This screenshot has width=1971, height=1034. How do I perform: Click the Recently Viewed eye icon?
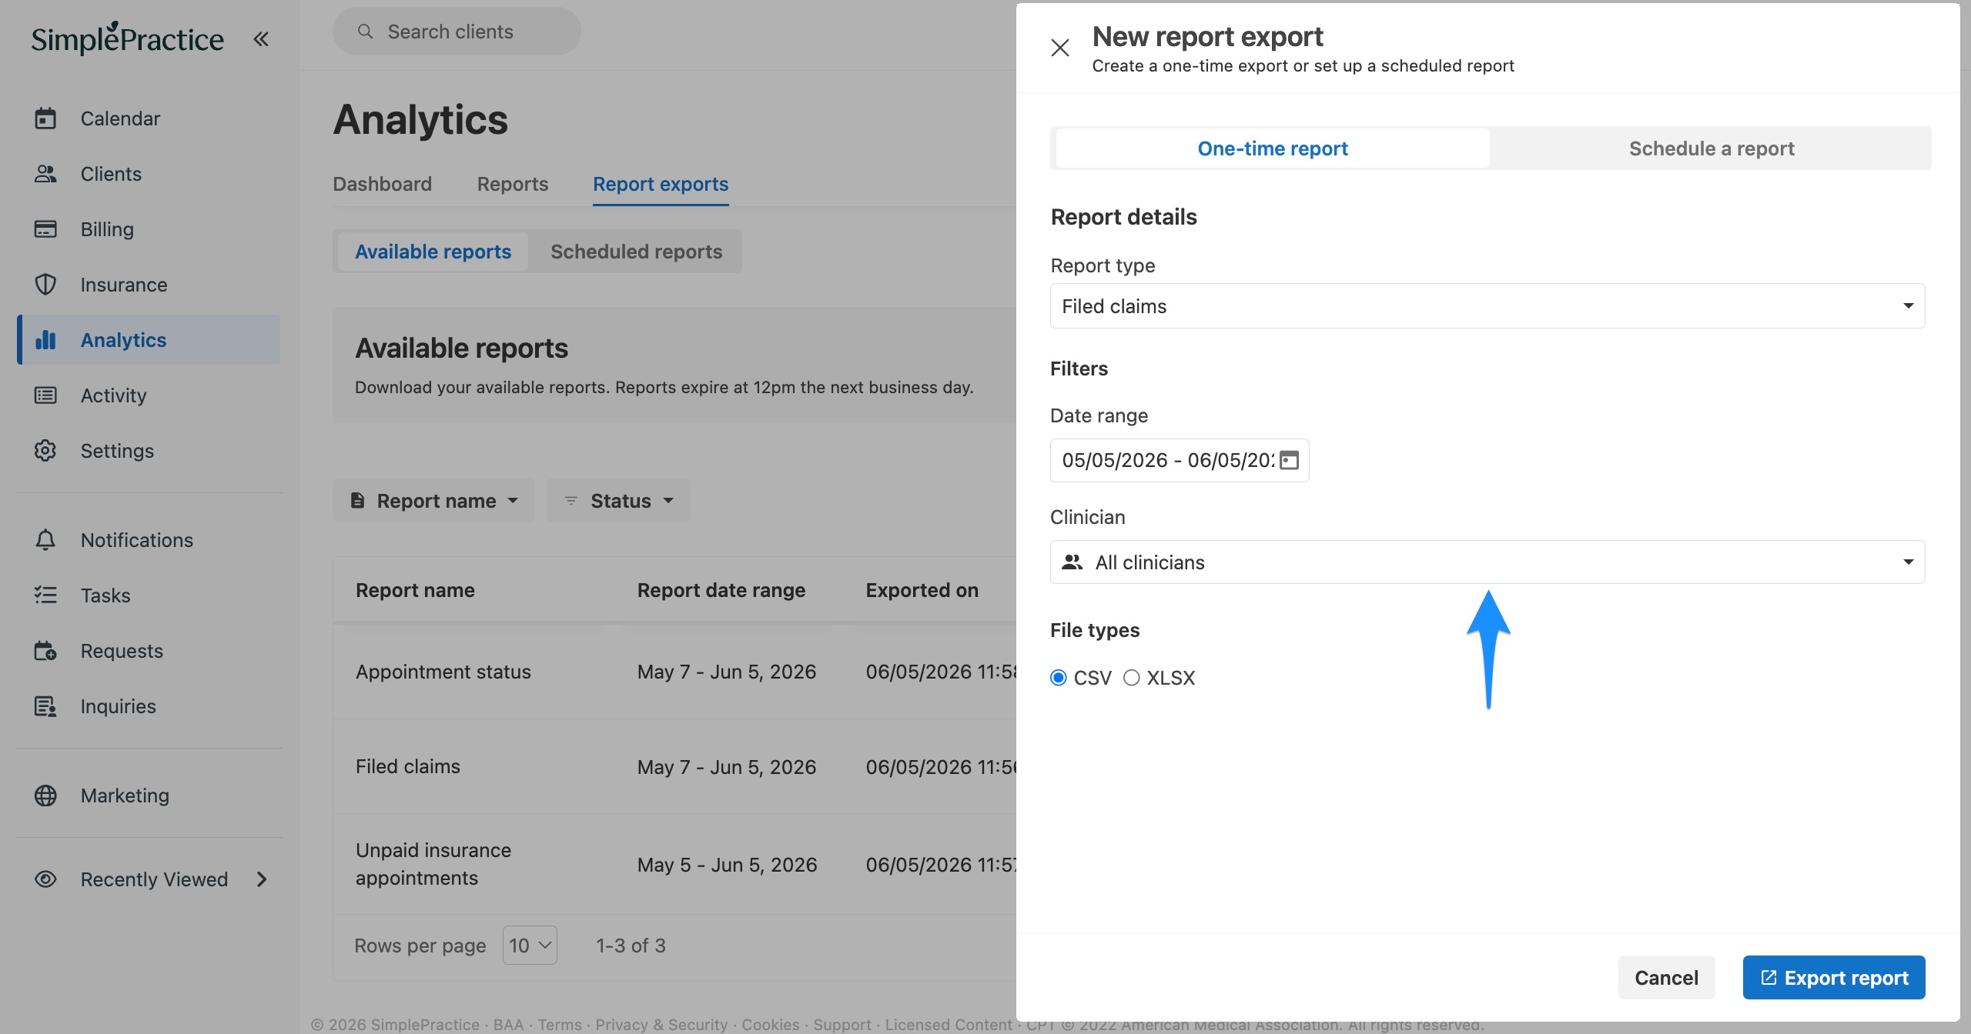[x=45, y=879]
